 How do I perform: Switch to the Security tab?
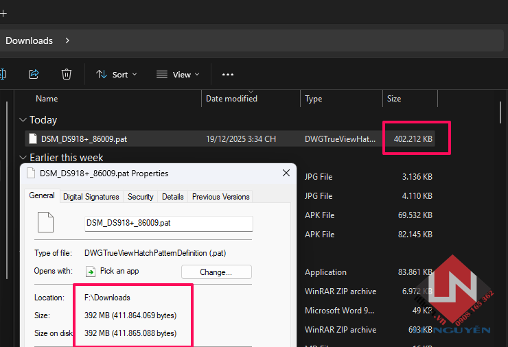(140, 197)
